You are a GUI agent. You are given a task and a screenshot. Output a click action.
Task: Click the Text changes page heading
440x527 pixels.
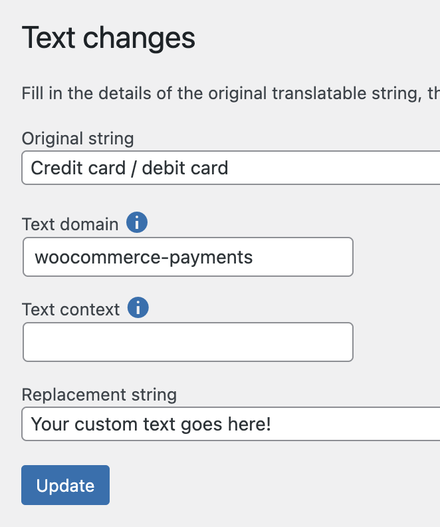point(108,38)
